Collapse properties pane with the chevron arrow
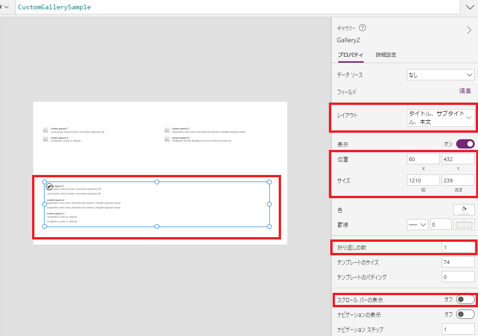Image resolution: width=478 pixels, height=336 pixels. [469, 30]
